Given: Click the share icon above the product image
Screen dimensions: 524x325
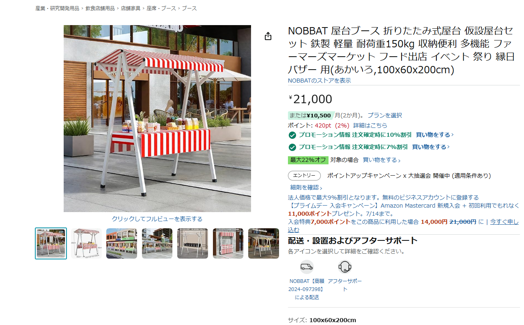Looking at the screenshot, I should click(x=268, y=36).
